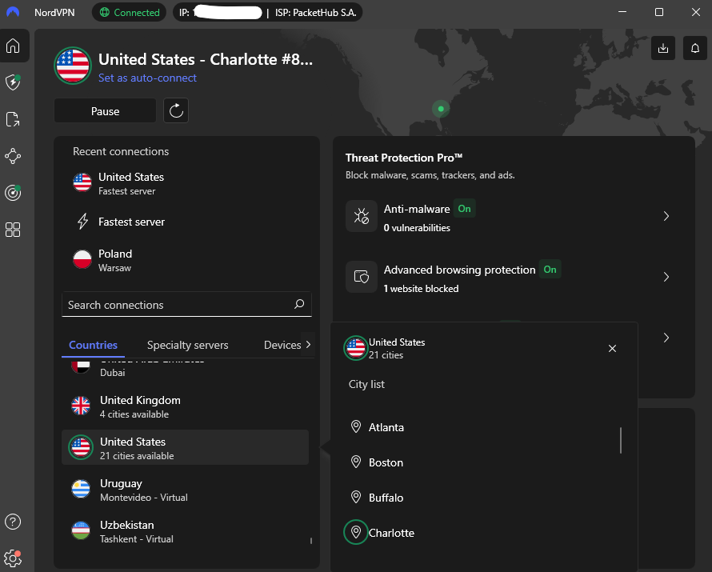
Task: Click the Set as auto-connect link
Action: (x=147, y=78)
